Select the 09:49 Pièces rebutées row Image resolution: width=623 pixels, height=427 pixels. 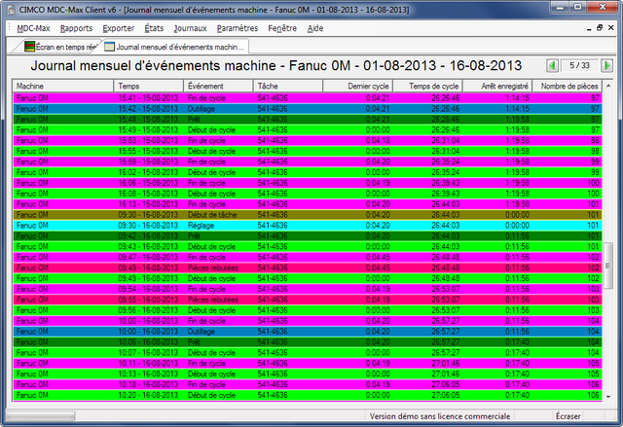click(x=308, y=267)
